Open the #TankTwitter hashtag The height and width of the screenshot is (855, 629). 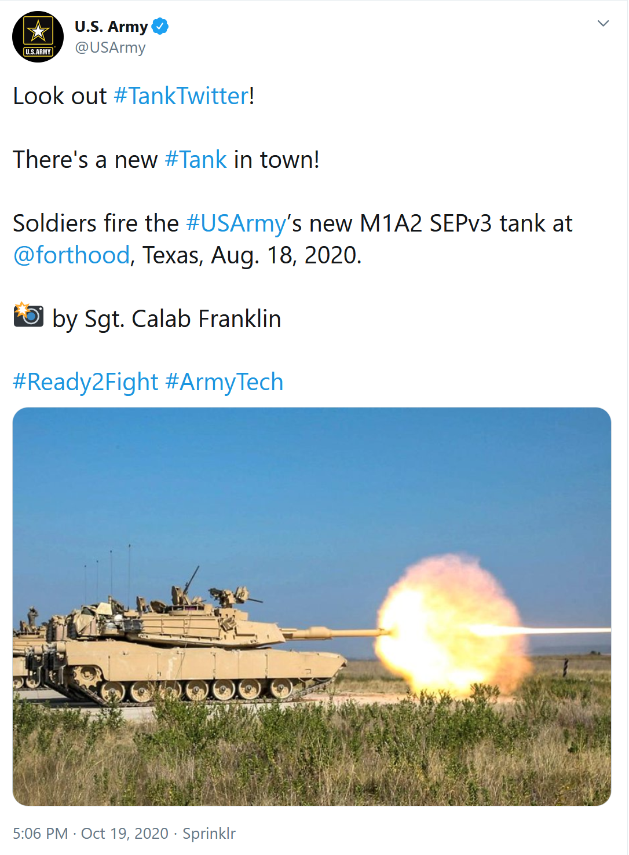pos(181,96)
